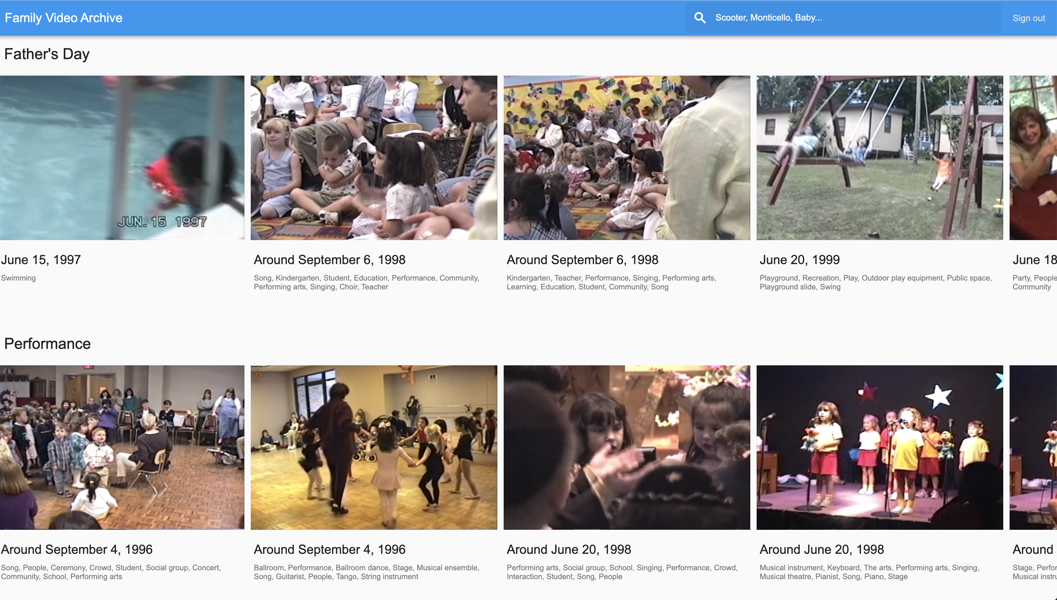Click the Swimming tag text
This screenshot has width=1057, height=600.
(x=18, y=278)
